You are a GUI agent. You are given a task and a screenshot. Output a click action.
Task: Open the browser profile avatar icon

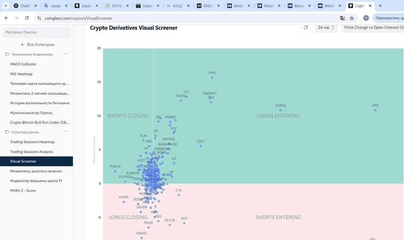[366, 17]
